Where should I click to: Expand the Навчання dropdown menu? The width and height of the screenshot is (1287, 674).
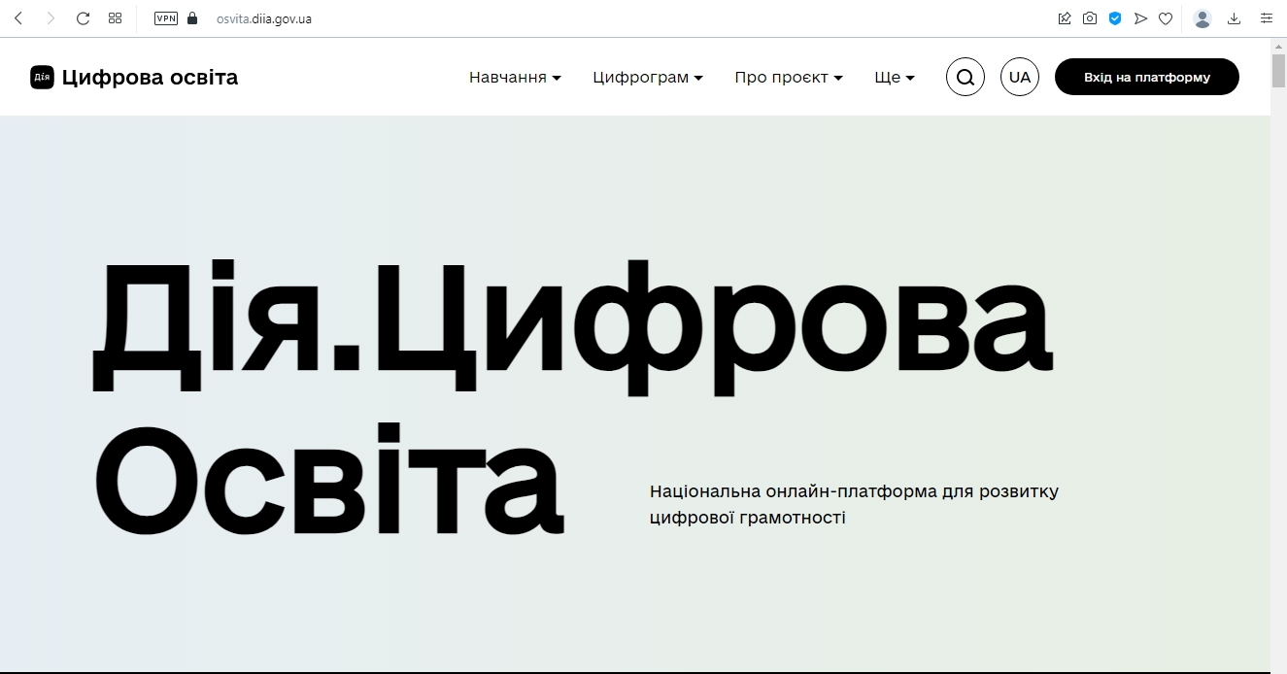click(515, 78)
